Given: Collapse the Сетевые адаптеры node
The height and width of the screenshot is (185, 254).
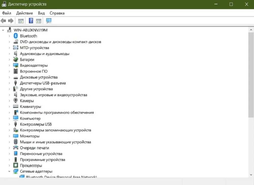Looking at the screenshot, I should point(9,171).
